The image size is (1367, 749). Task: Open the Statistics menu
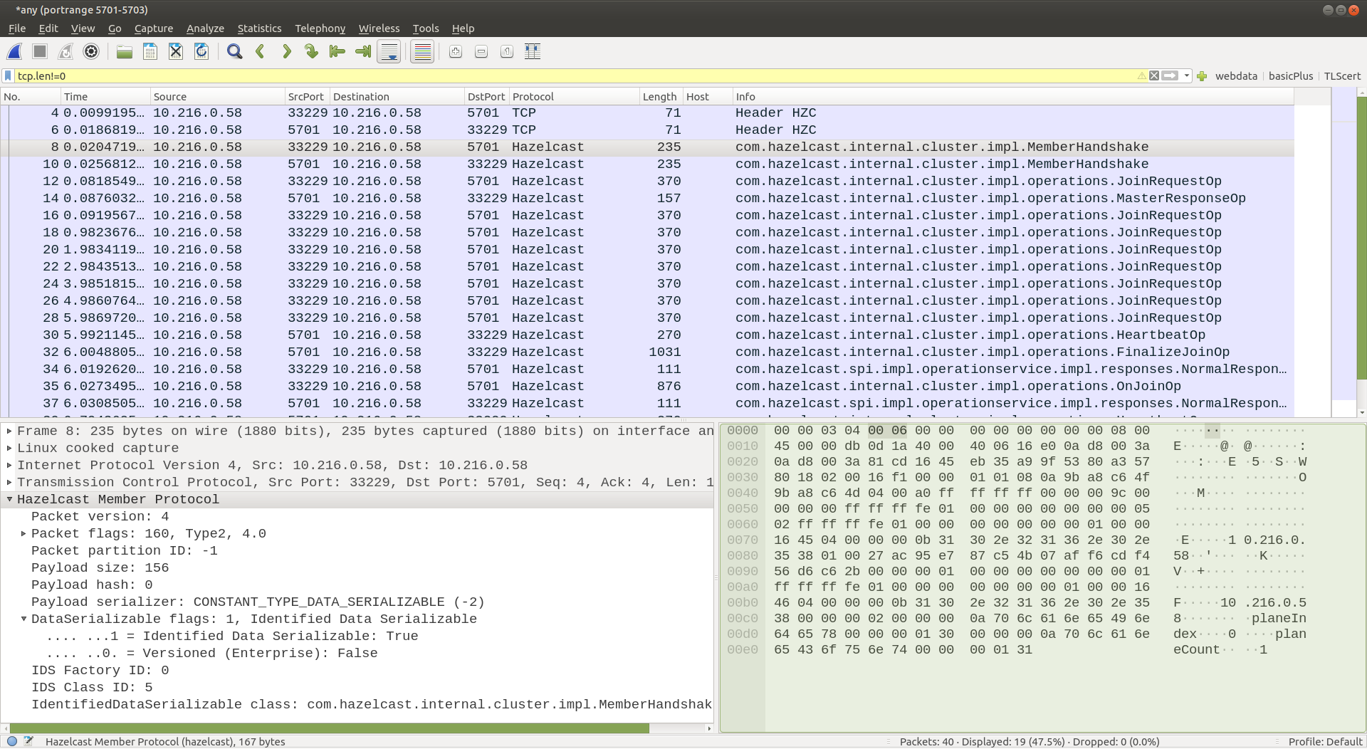point(259,28)
